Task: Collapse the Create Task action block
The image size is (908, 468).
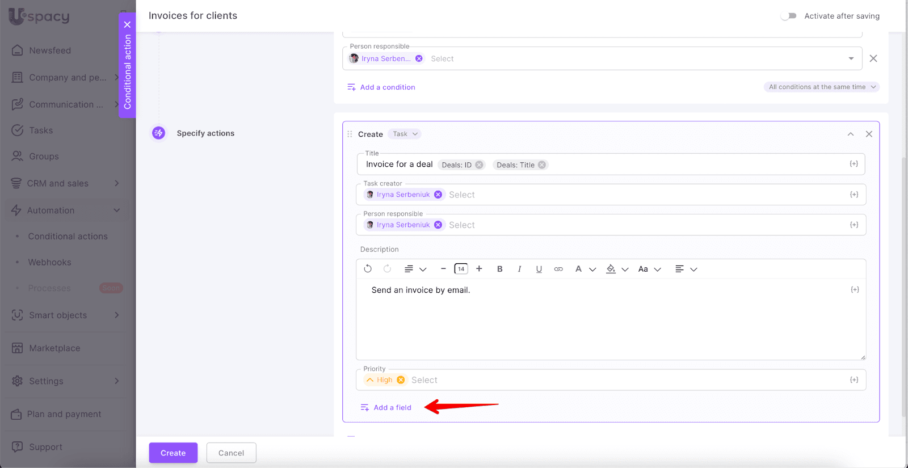Action: (850, 134)
